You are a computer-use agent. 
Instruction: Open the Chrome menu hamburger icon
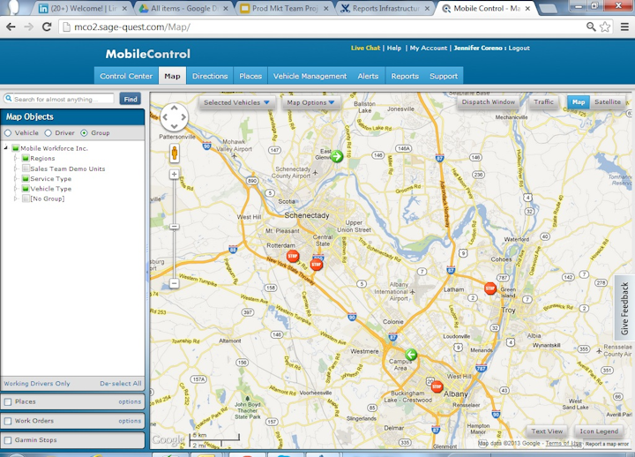pyautogui.click(x=624, y=26)
